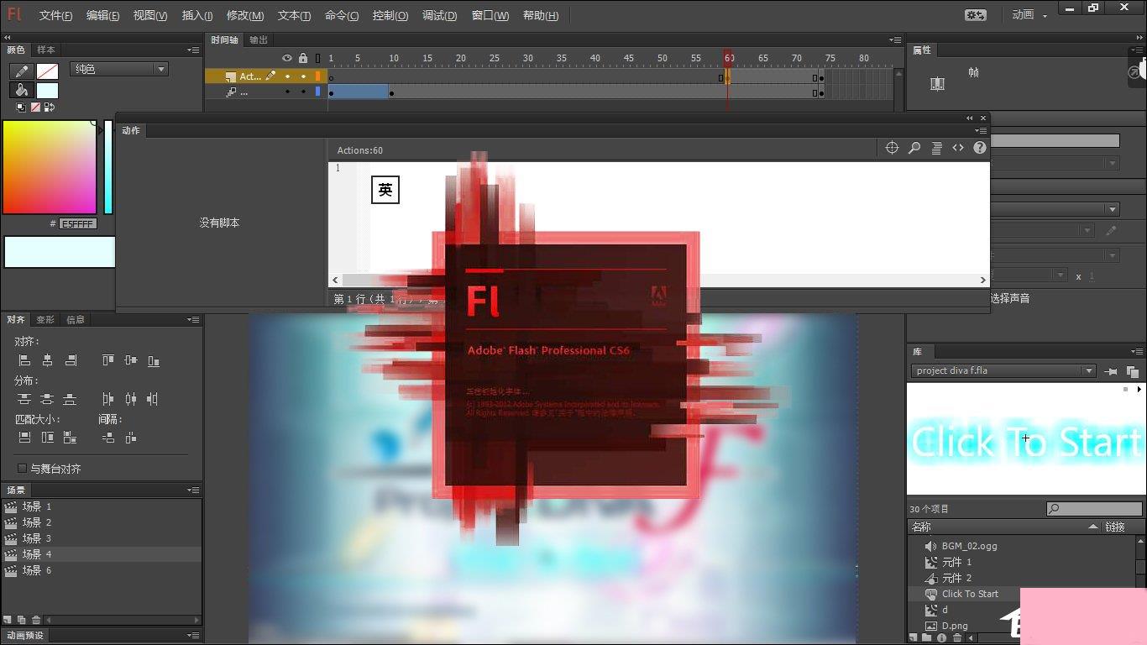The width and height of the screenshot is (1147, 645).
Task: Click the new symbol icon in Library
Action: [x=914, y=638]
